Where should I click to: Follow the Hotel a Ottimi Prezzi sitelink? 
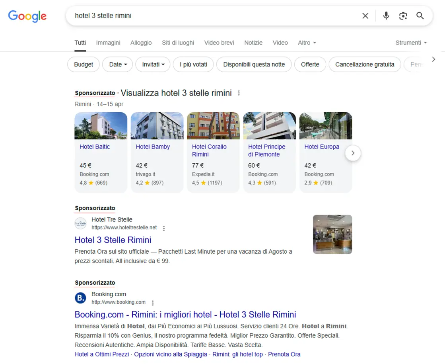[x=101, y=354]
